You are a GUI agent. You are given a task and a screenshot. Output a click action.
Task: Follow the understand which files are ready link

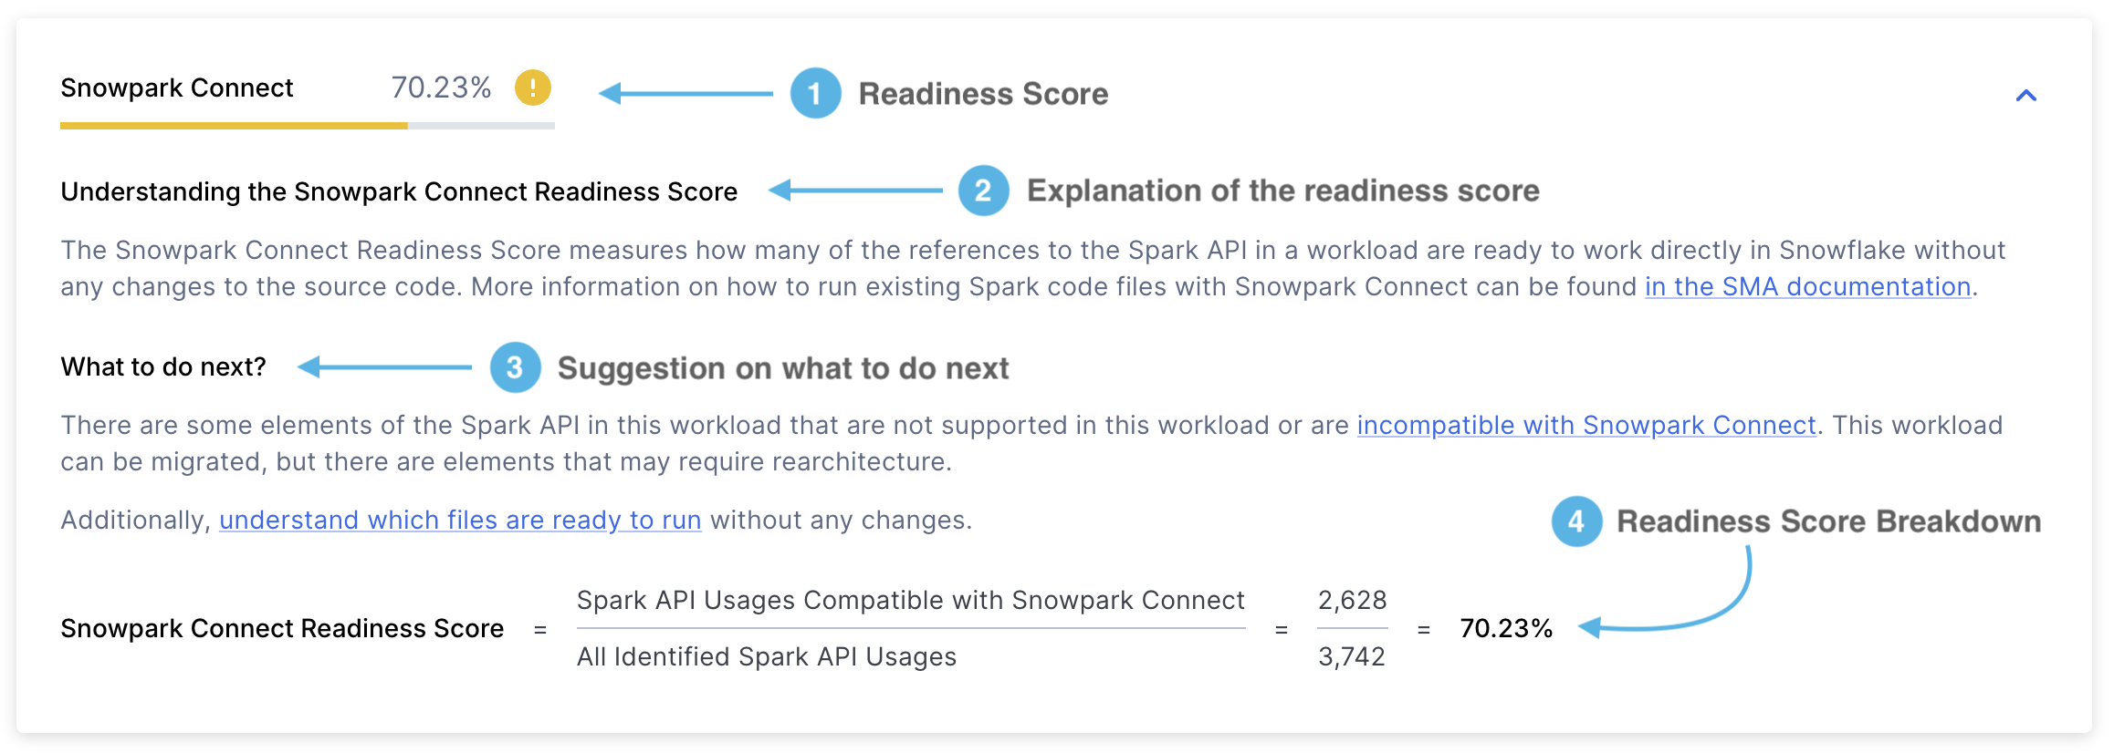pyautogui.click(x=460, y=520)
